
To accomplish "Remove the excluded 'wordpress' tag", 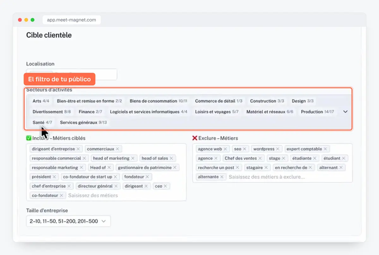I will pos(278,149).
